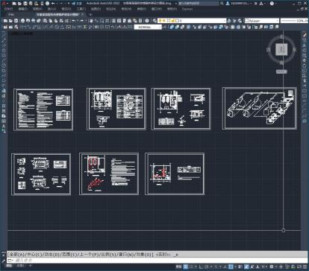Screen dimensions: 309x271
Task: Expand object snap settings arrow
Action: [234, 267]
